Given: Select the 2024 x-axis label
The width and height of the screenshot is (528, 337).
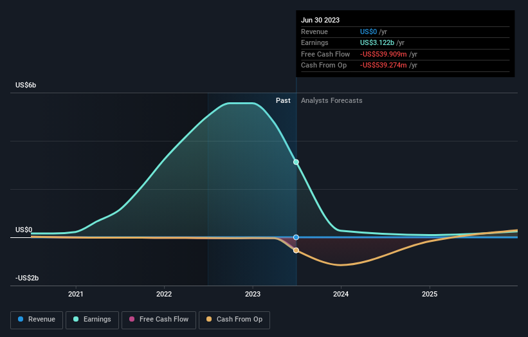Looking at the screenshot, I should [x=341, y=294].
